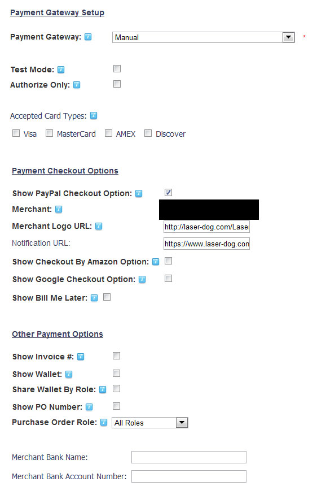This screenshot has height=486, width=326.
Task: Open the Payment Gateway Manual dropdown
Action: click(204, 37)
